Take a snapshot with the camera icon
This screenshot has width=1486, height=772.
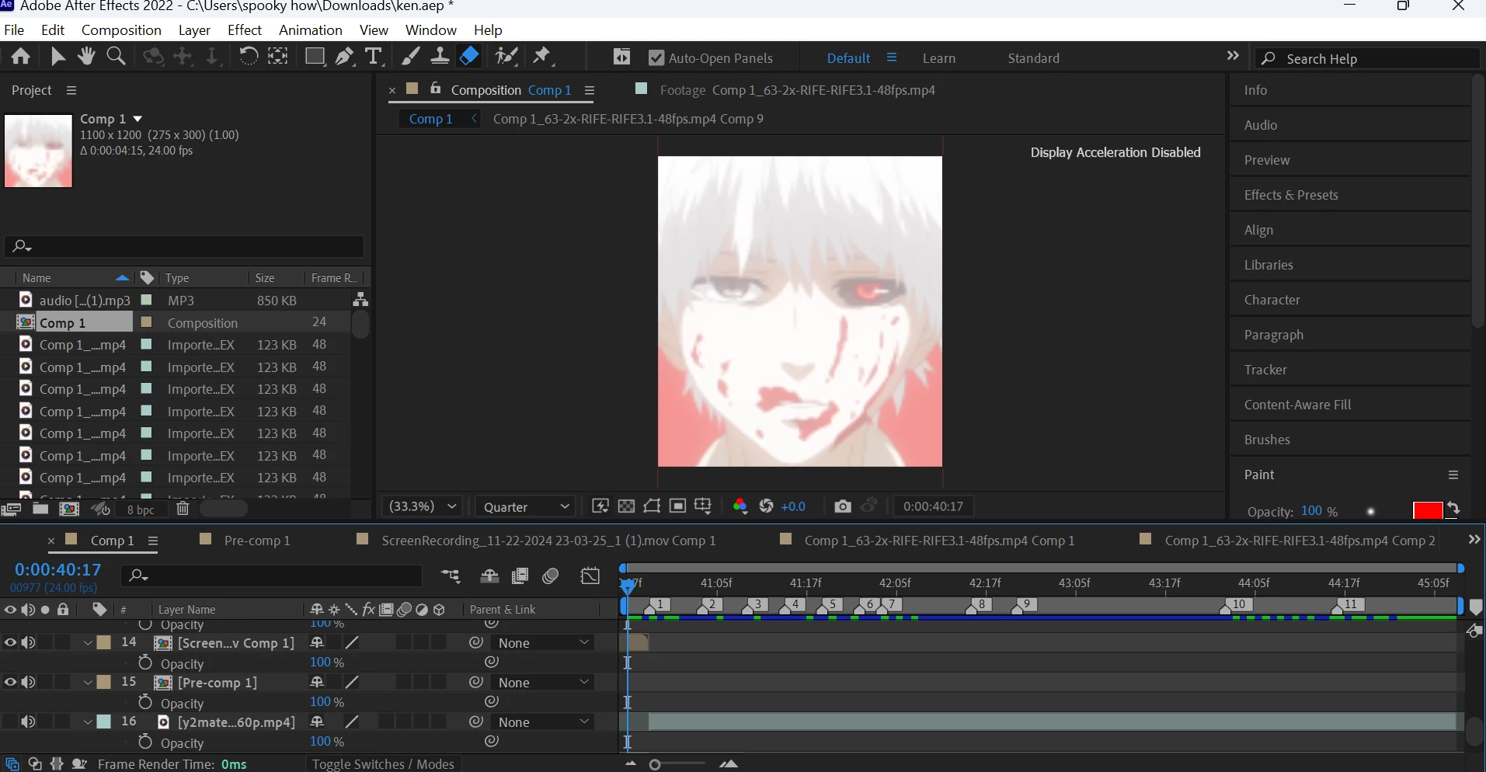coord(843,506)
